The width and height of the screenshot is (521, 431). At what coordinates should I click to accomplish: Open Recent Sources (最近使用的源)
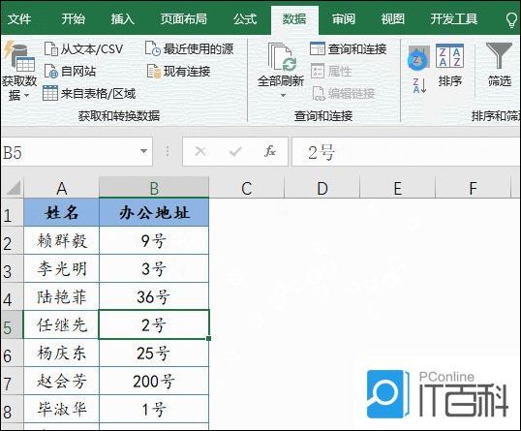coord(190,49)
